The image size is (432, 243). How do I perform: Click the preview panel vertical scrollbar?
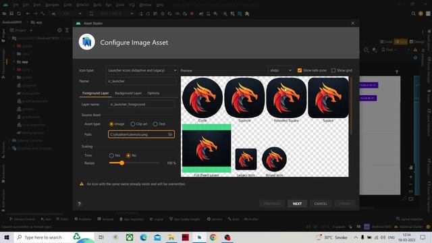coord(351,106)
